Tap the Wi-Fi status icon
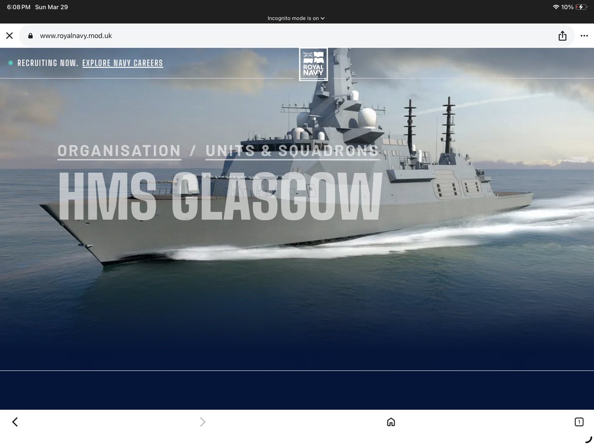 [556, 7]
